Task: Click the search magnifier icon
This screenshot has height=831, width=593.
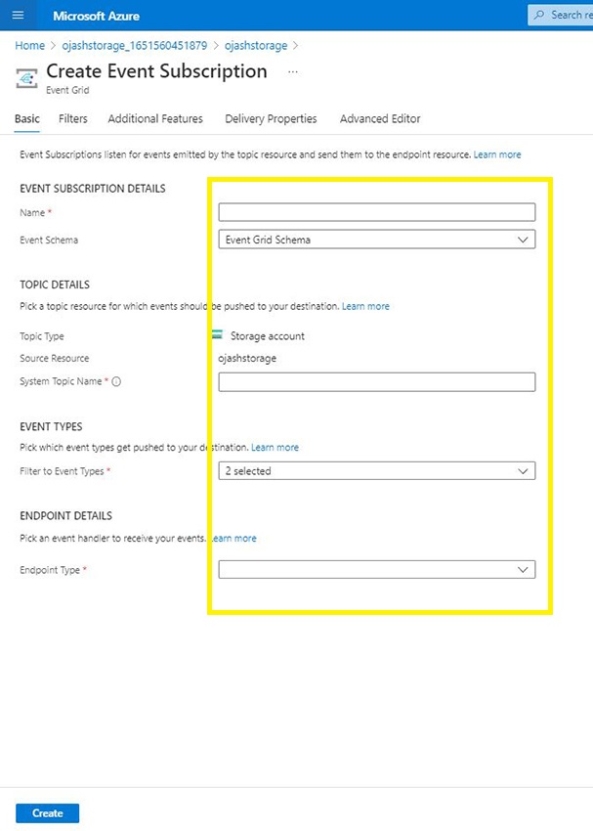Action: (x=540, y=16)
